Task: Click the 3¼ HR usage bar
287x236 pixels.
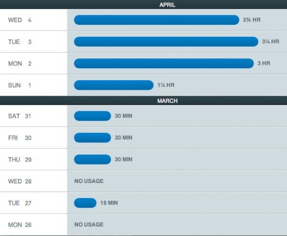Action: 166,42
